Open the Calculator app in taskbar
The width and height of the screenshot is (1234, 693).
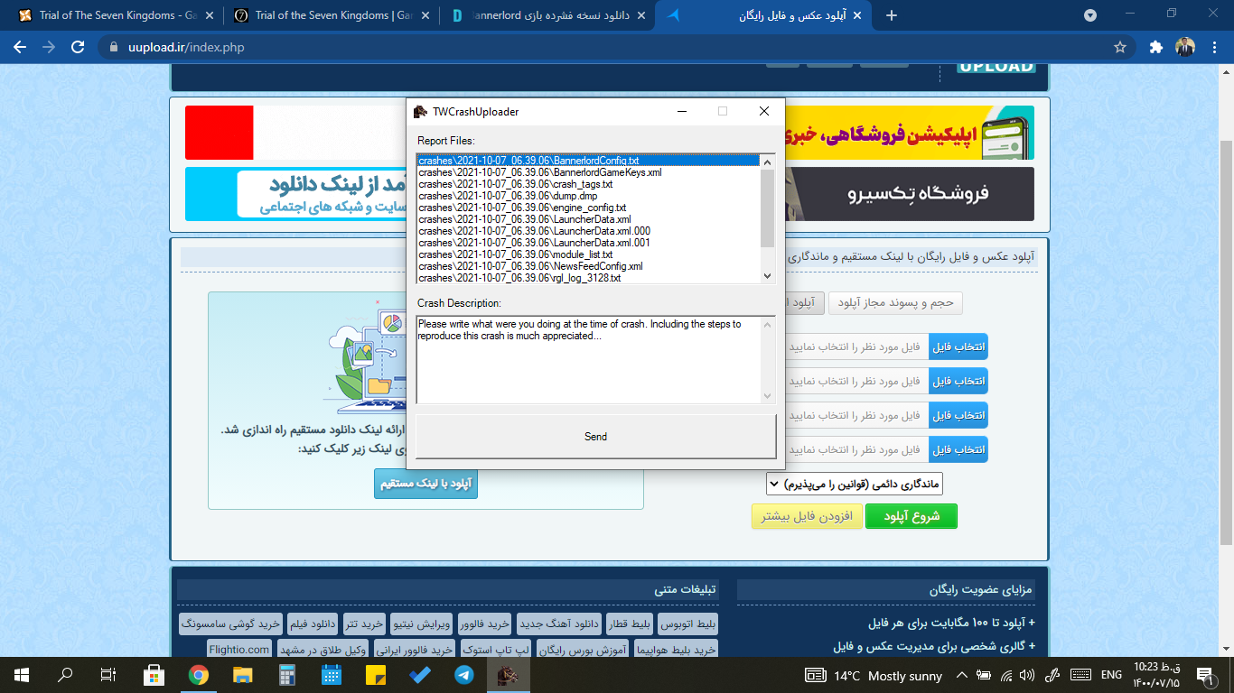287,674
